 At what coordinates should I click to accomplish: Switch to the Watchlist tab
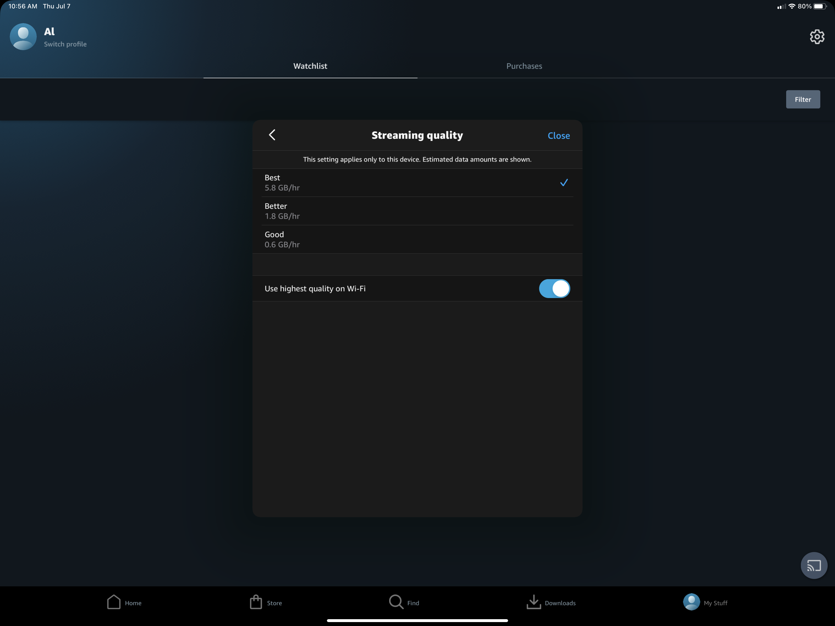pyautogui.click(x=310, y=66)
